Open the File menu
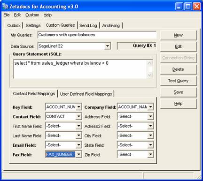The width and height of the screenshot is (203, 181). tap(7, 15)
